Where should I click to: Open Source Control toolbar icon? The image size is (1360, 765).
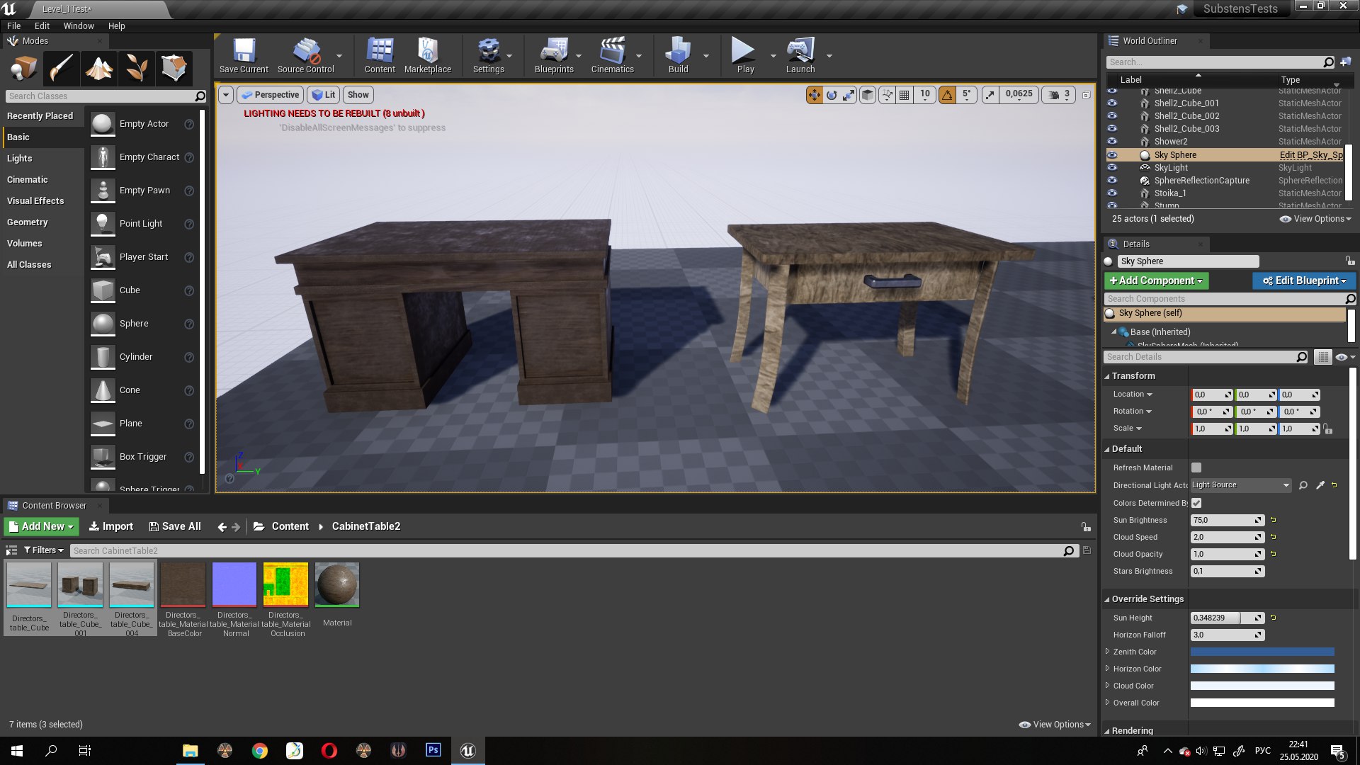click(305, 55)
